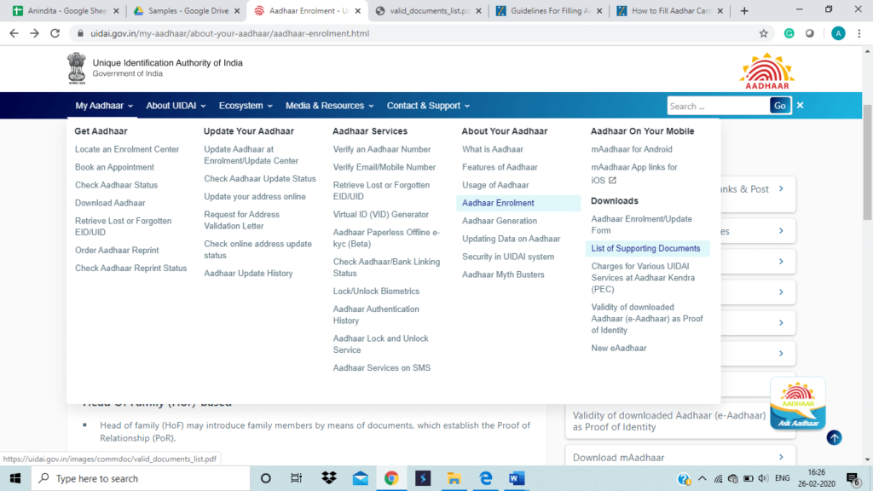Viewport: 873px width, 491px height.
Task: Click the volume speaker tray icon
Action: coord(763,479)
